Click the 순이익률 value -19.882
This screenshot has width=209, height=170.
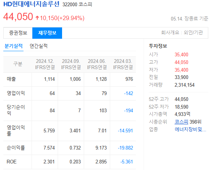point(125,148)
